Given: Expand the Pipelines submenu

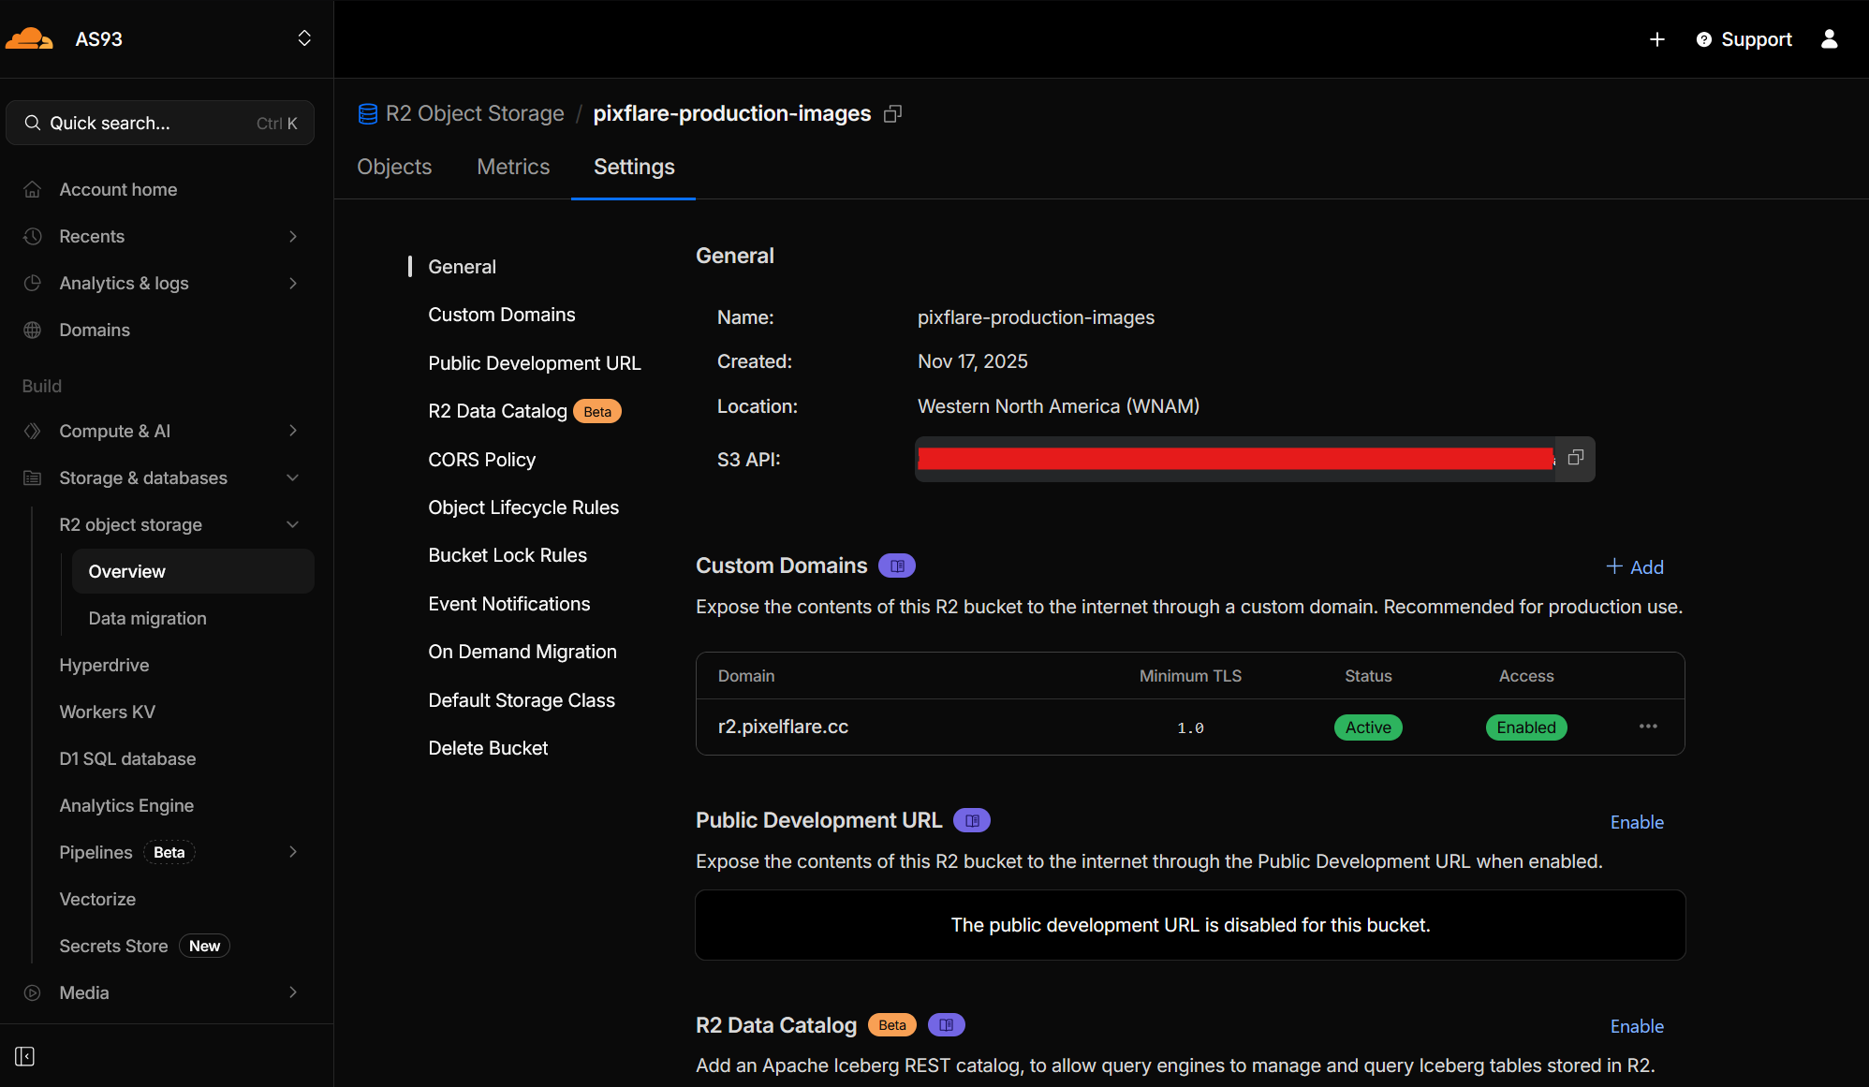Looking at the screenshot, I should point(293,852).
